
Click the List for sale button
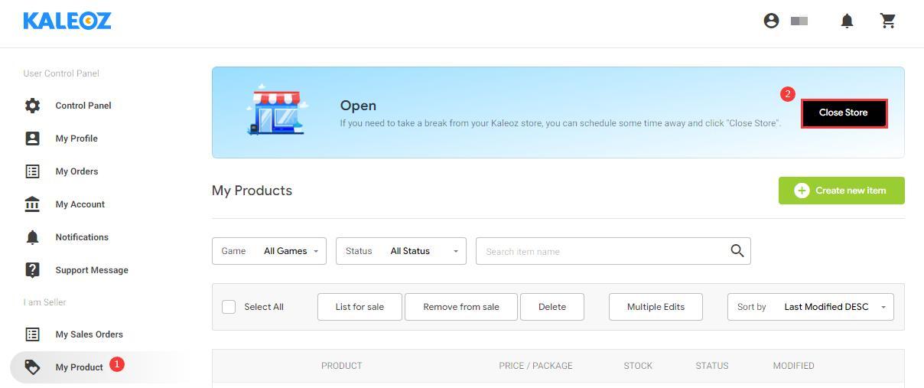click(360, 307)
